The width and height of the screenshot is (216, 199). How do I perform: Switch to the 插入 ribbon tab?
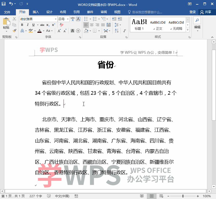pyautogui.click(x=36, y=12)
